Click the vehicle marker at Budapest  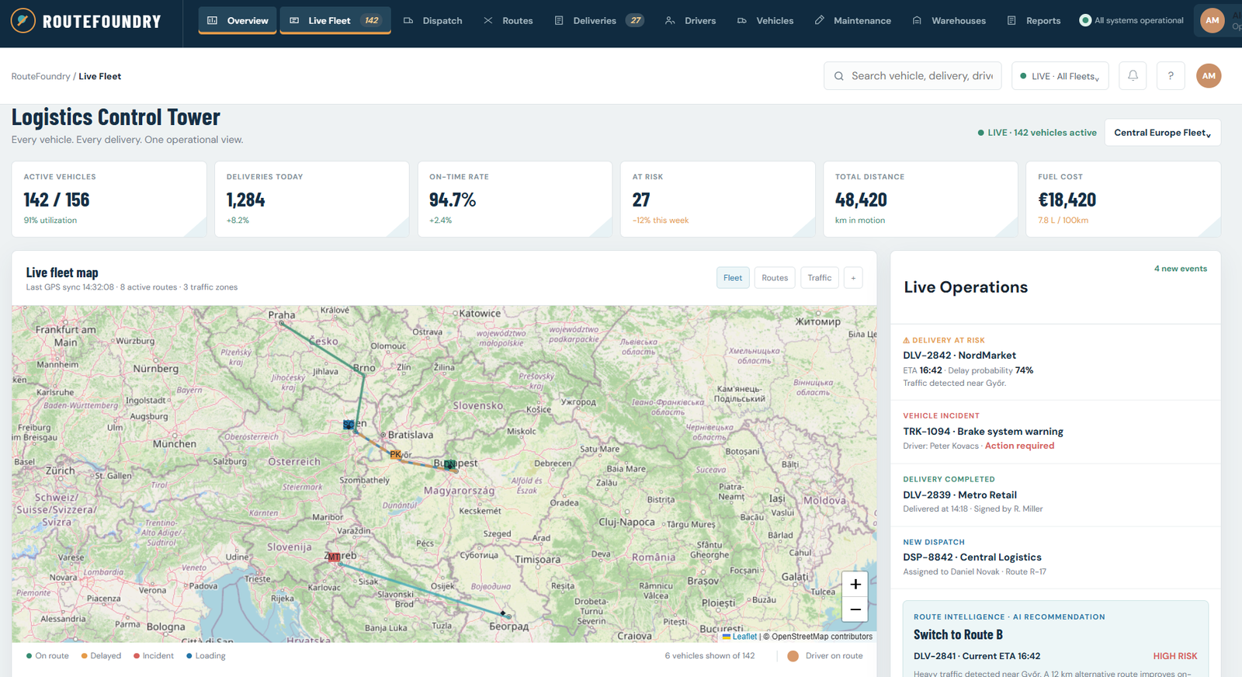click(x=449, y=464)
